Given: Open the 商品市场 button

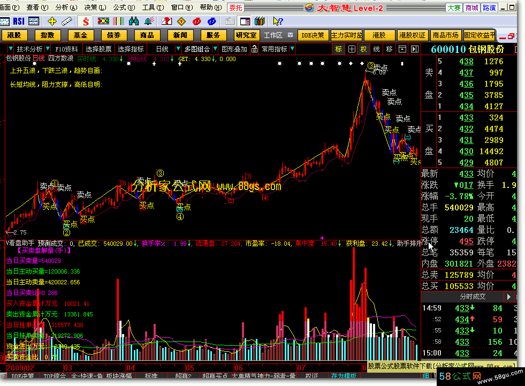Looking at the screenshot, I should 445,35.
